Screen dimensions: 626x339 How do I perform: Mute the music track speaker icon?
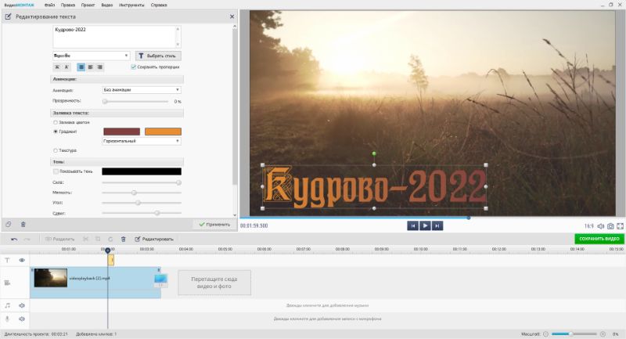pyautogui.click(x=22, y=305)
